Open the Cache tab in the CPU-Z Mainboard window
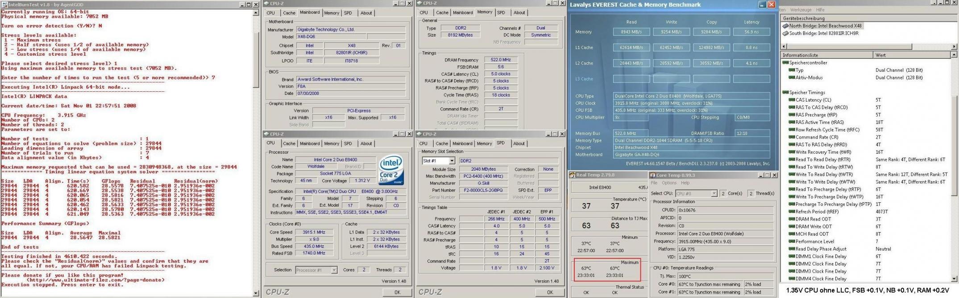Viewport: 959px width, 298px height. 289,13
